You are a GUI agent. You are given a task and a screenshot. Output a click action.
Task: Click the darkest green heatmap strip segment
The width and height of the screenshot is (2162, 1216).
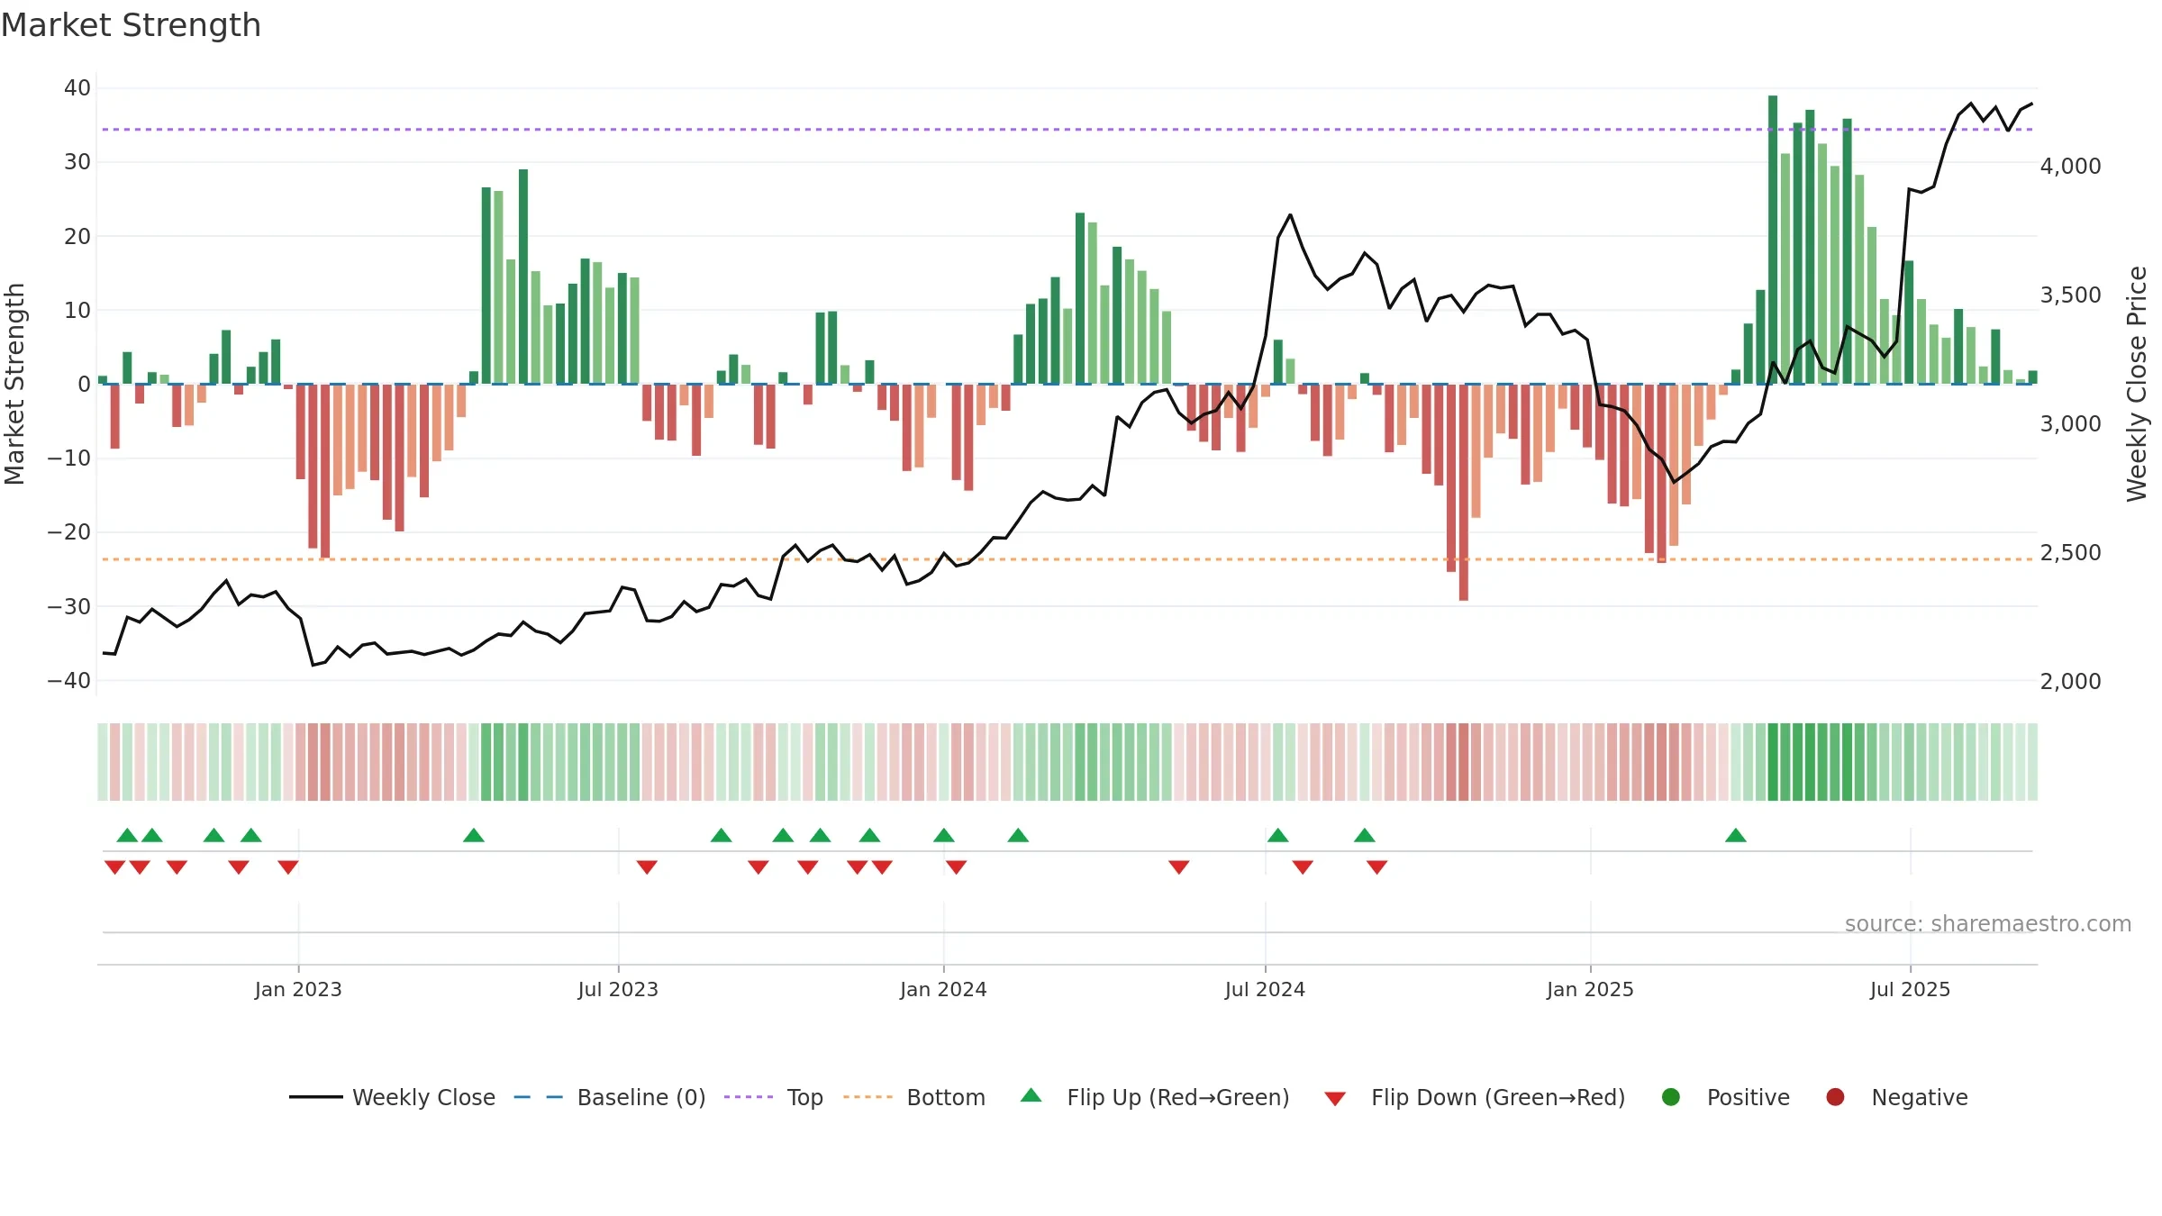pos(1773,762)
